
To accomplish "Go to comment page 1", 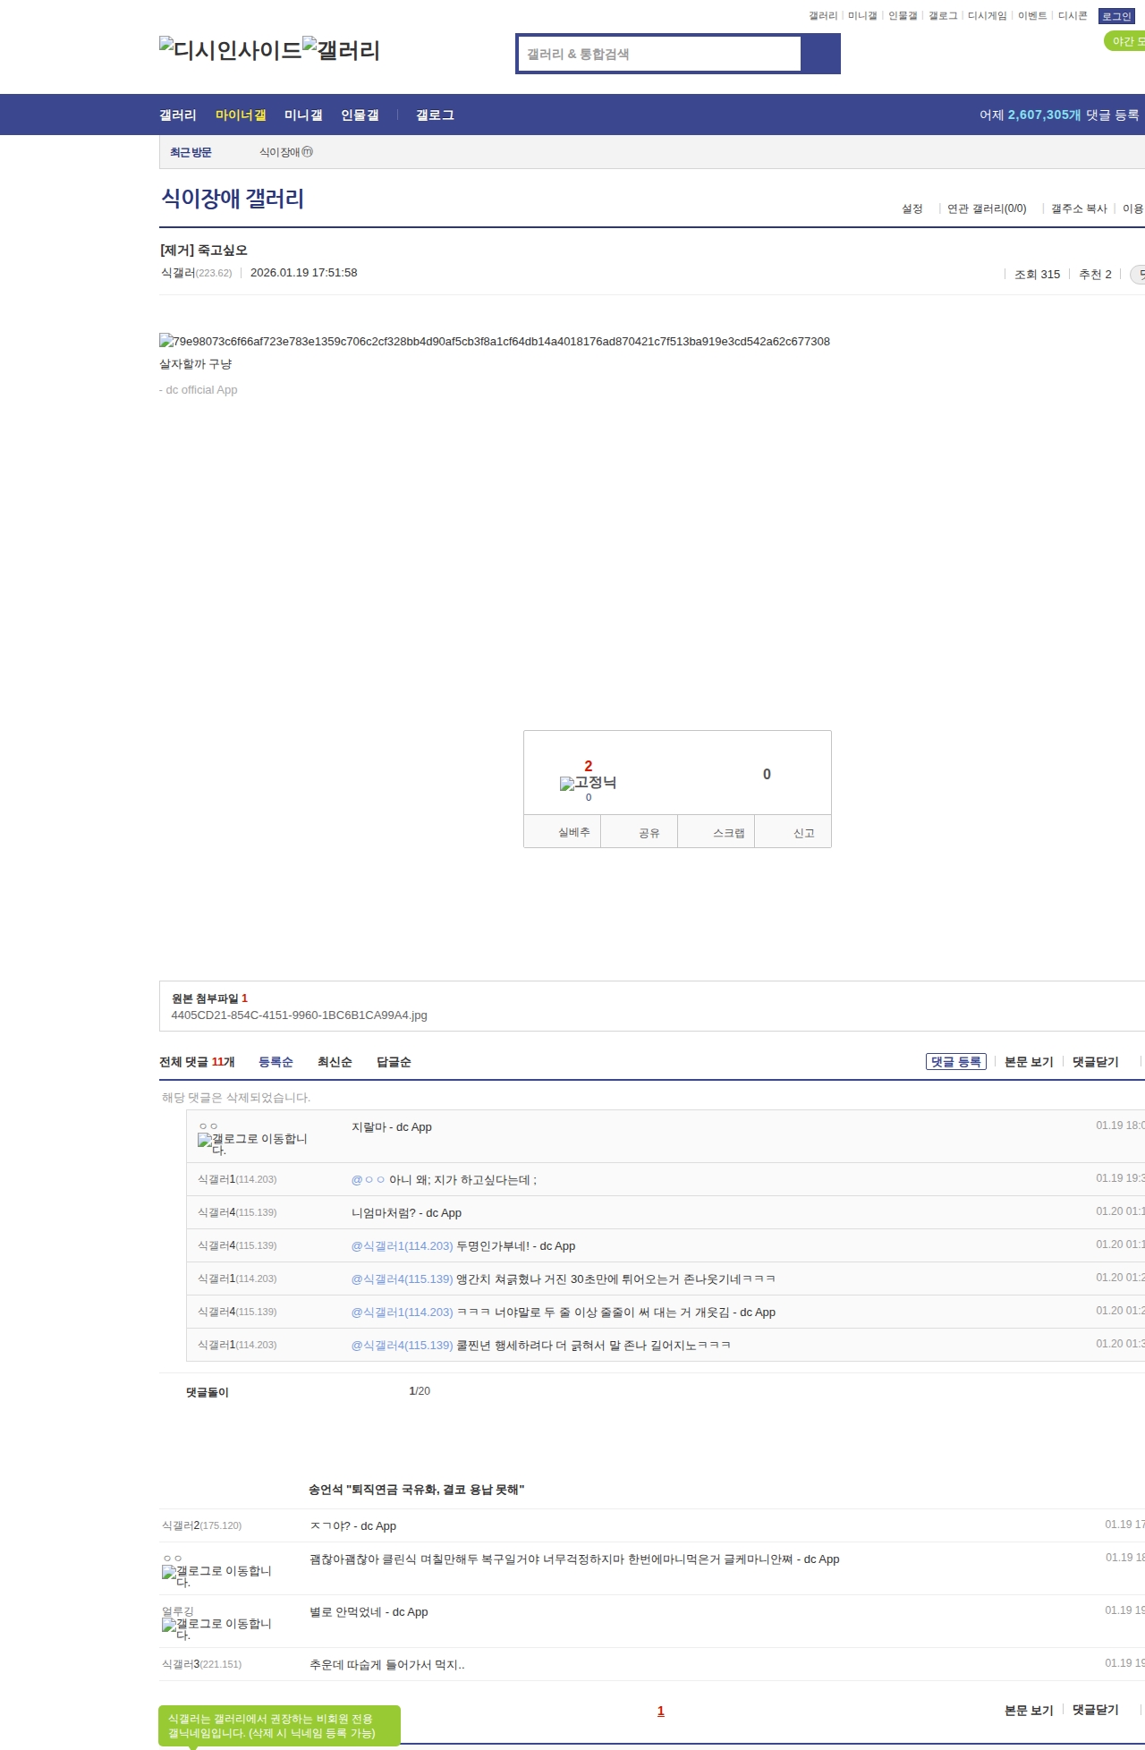I will 661,1711.
